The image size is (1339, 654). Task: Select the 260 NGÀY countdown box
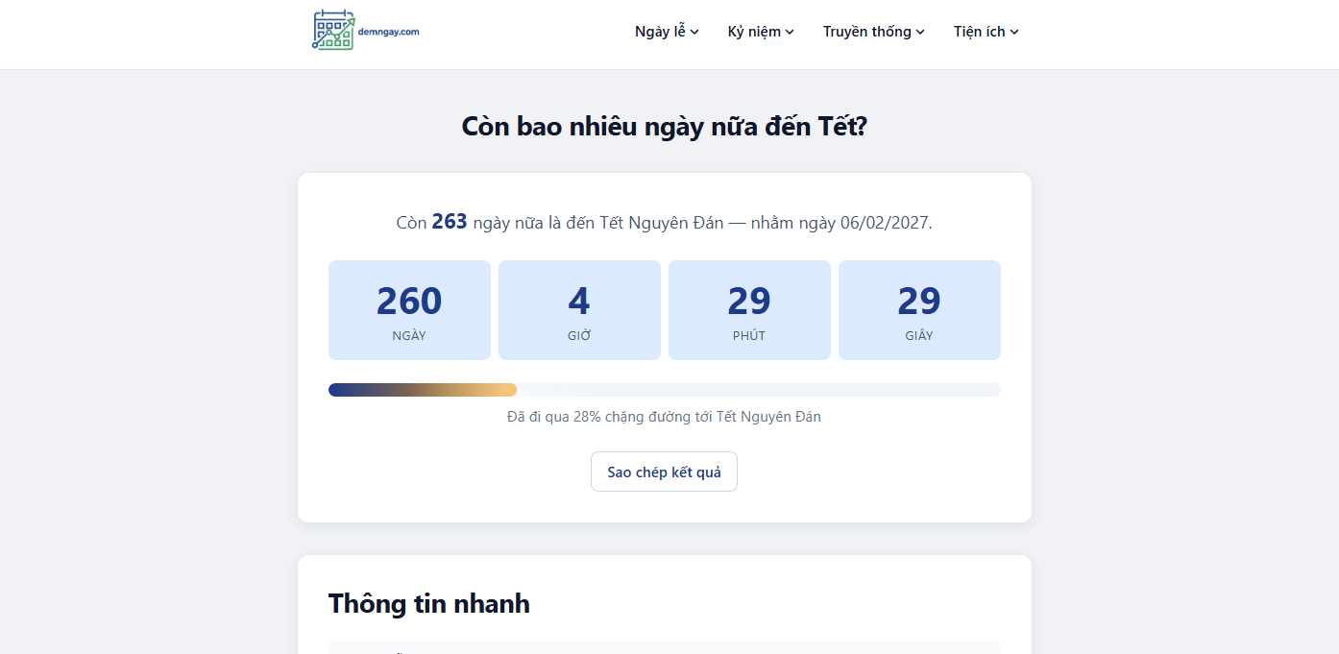[x=409, y=310]
